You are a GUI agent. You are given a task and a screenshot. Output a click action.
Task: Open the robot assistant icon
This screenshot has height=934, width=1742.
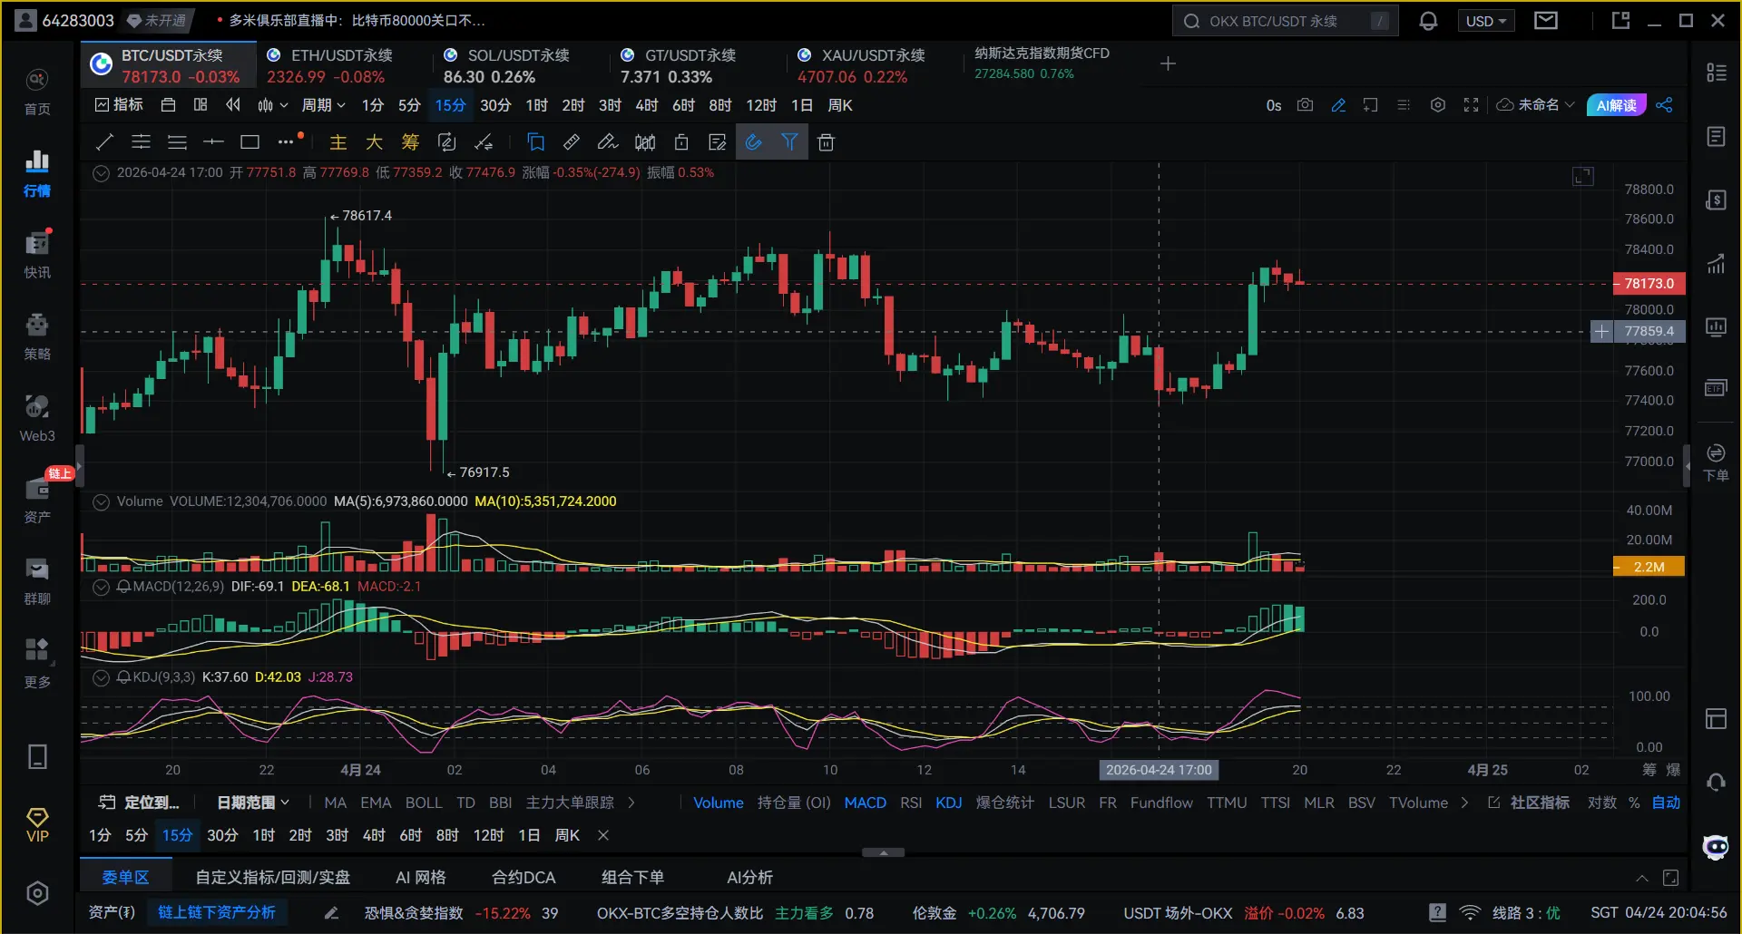1716,847
